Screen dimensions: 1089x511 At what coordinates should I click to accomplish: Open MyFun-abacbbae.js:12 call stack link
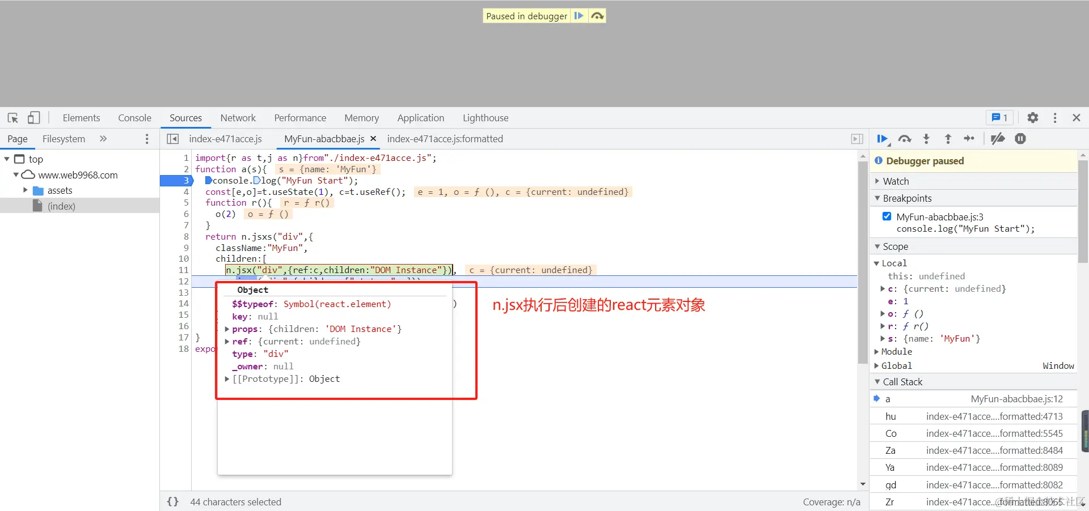click(1016, 399)
